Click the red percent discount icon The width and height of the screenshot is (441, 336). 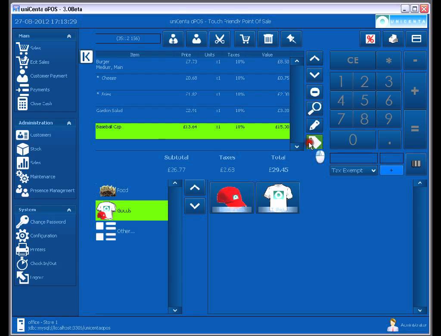coord(370,39)
